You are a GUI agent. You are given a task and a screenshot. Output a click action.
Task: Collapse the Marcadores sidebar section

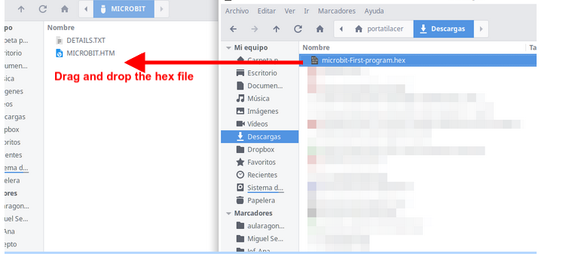point(228,213)
